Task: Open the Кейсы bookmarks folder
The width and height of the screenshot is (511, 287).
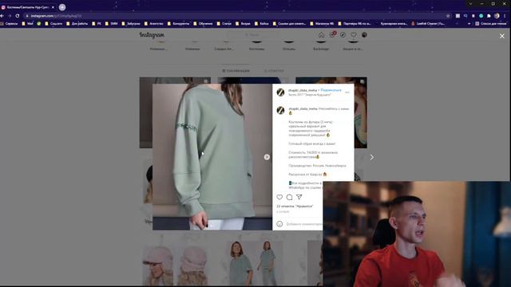Action: [262, 23]
